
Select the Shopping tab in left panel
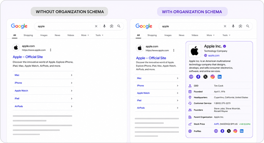28,35
